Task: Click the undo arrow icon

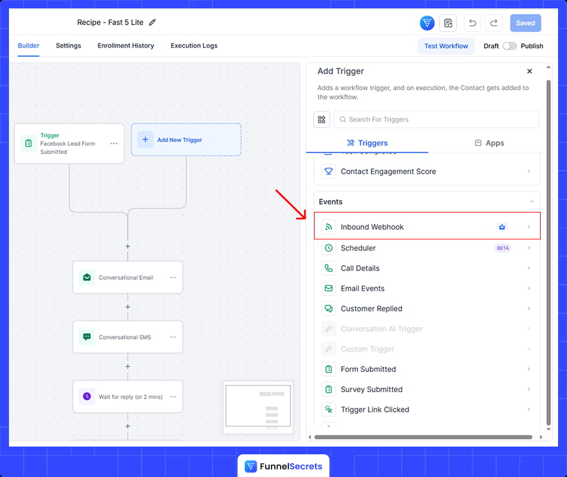Action: tap(472, 23)
